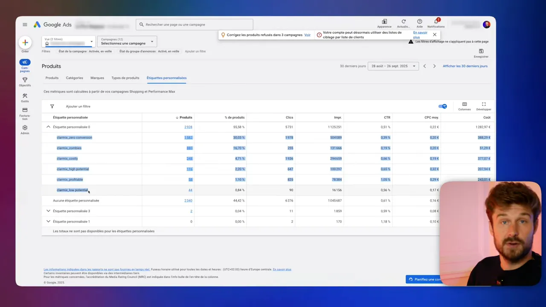Click Actualiser to refresh the page

click(x=403, y=21)
